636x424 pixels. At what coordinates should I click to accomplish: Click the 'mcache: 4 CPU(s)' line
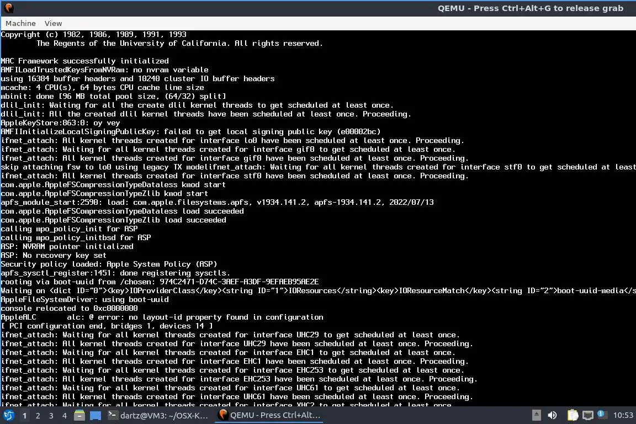(102, 88)
